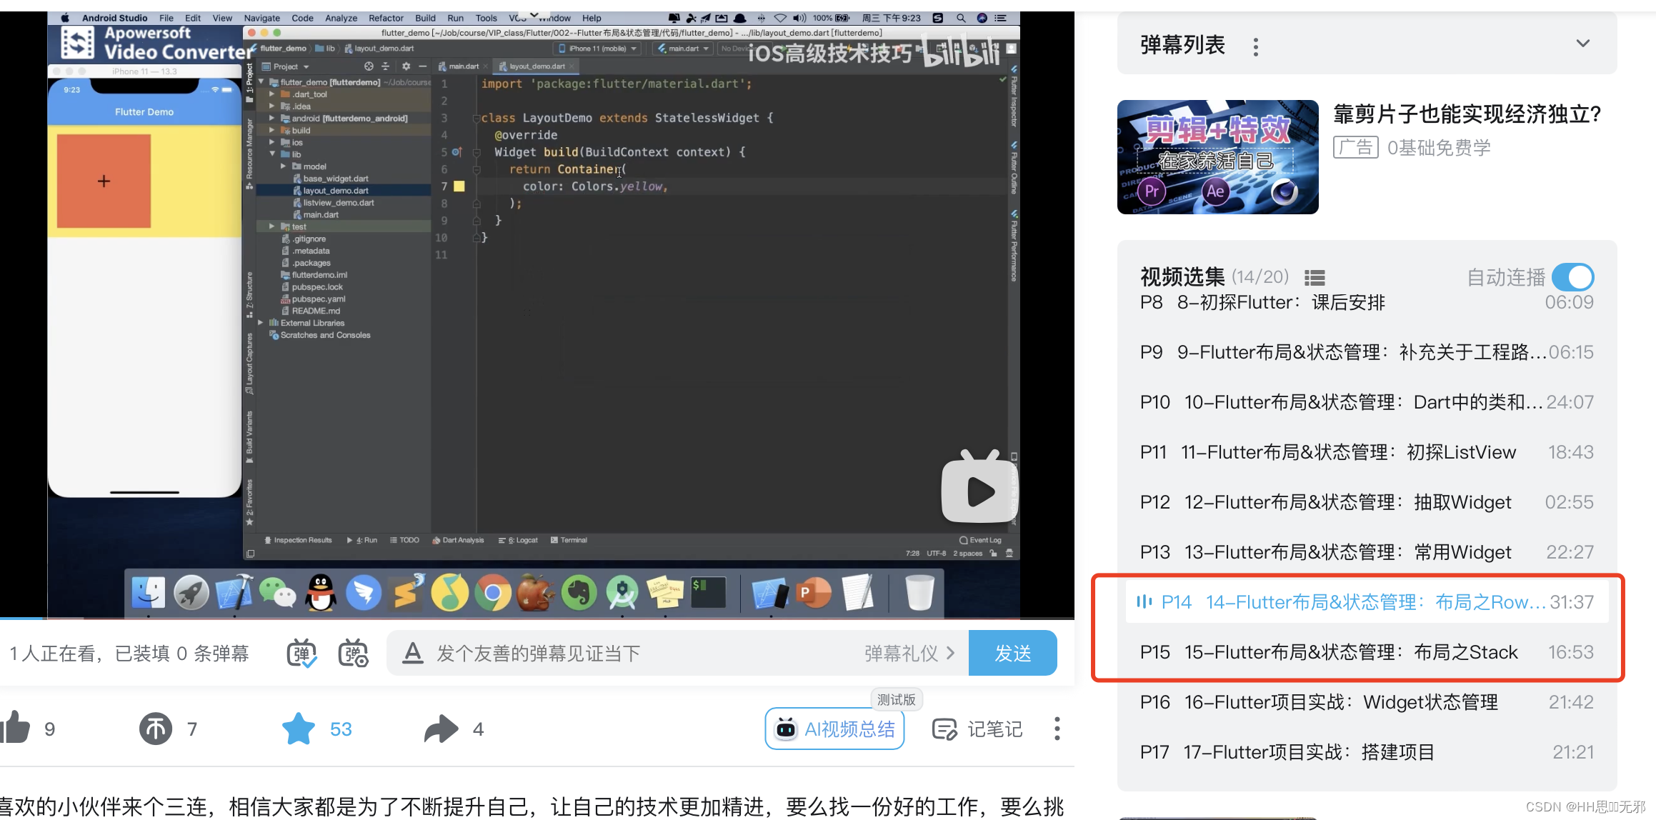Screen dimensions: 1656x820
Task: Open the main.dart run configuration dropdown
Action: pyautogui.click(x=684, y=49)
